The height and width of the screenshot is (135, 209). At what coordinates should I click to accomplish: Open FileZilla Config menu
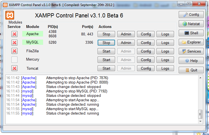pyautogui.click(x=146, y=51)
